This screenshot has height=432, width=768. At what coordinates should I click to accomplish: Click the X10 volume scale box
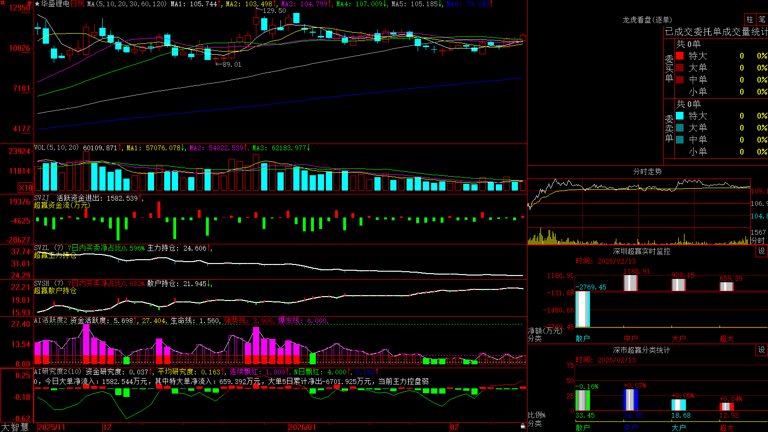25,188
